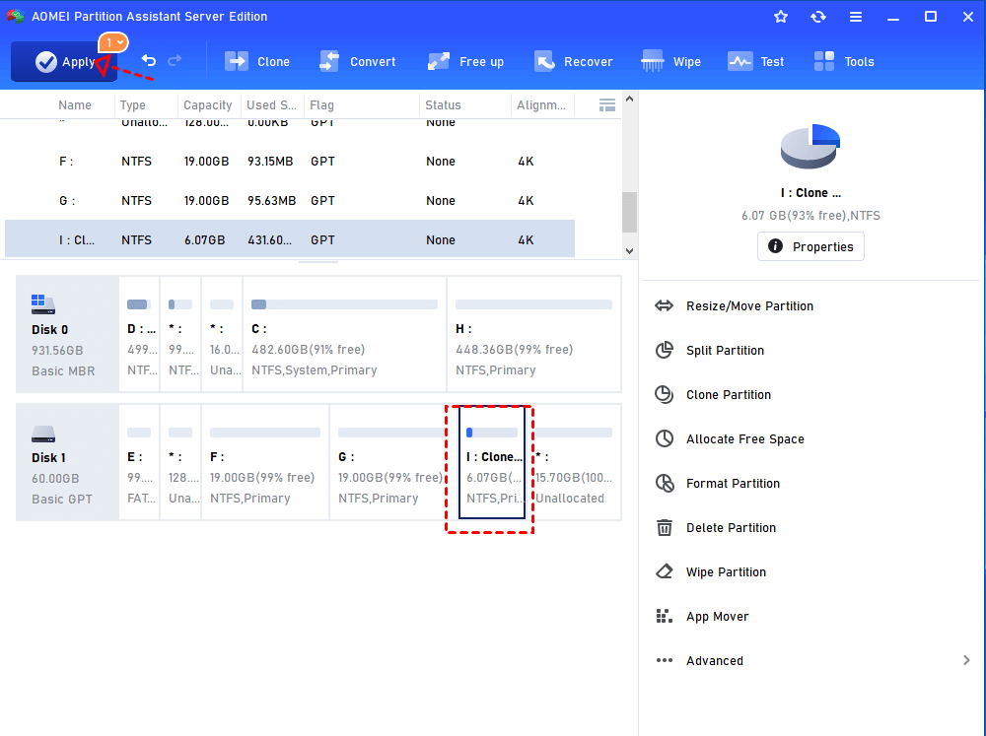Viewport: 986px width, 736px height.
Task: Click the scroll down arrow of partition list
Action: tap(629, 251)
